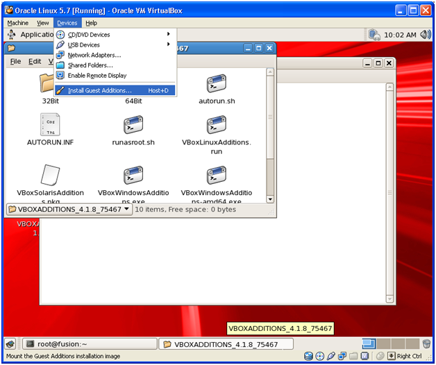Select the VBoxSolarisAdditions.pkg file icon
Viewport: 436px width, 365px height.
point(50,175)
